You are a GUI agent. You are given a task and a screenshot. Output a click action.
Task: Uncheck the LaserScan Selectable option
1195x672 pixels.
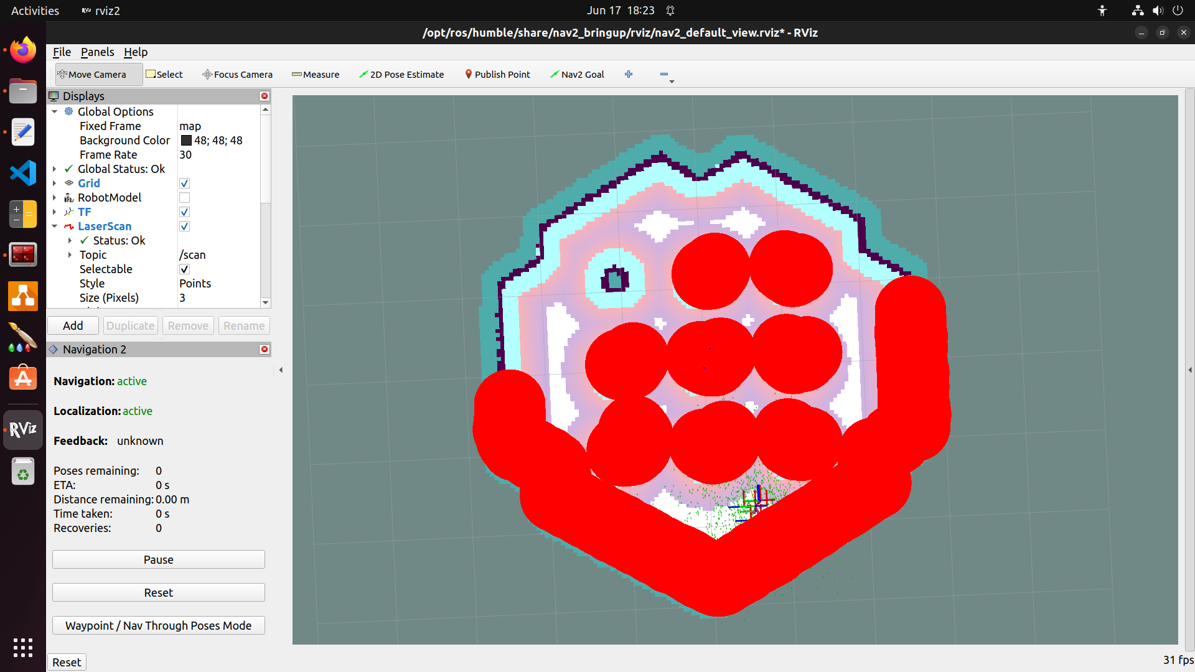click(184, 269)
